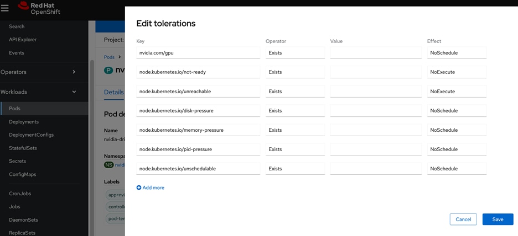
Task: Switch to the Details tab
Action: tap(113, 92)
